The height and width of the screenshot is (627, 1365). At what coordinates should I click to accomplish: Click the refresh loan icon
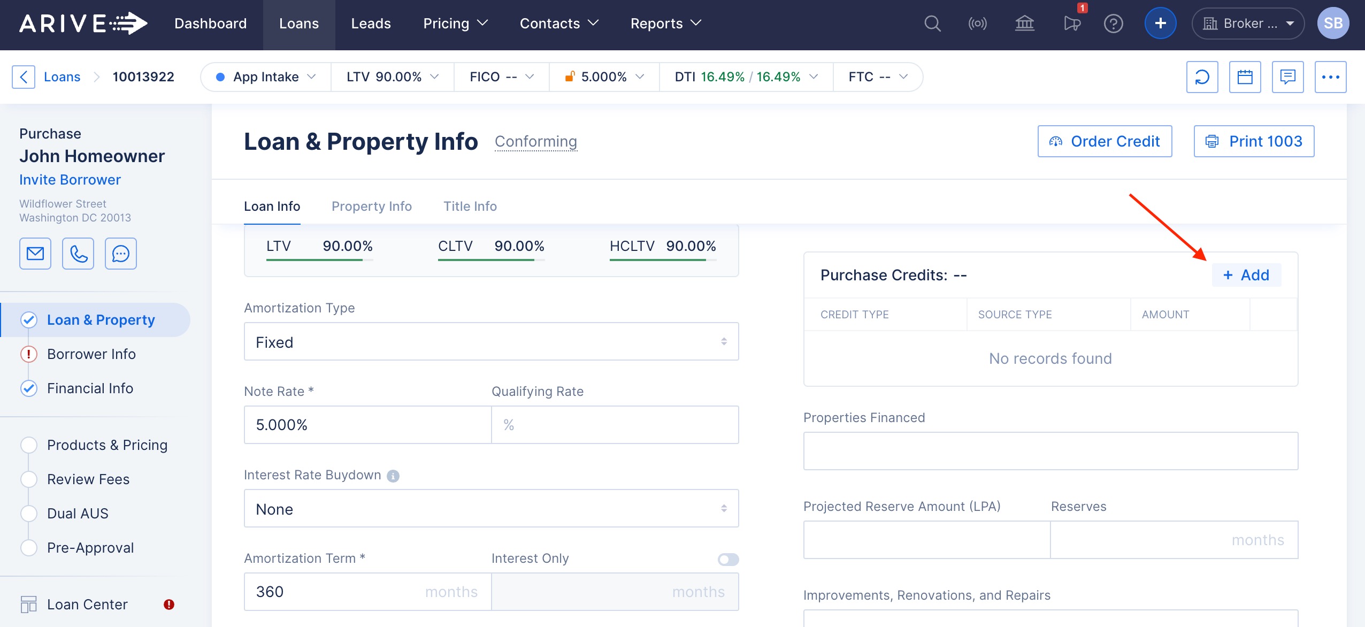[x=1202, y=77]
